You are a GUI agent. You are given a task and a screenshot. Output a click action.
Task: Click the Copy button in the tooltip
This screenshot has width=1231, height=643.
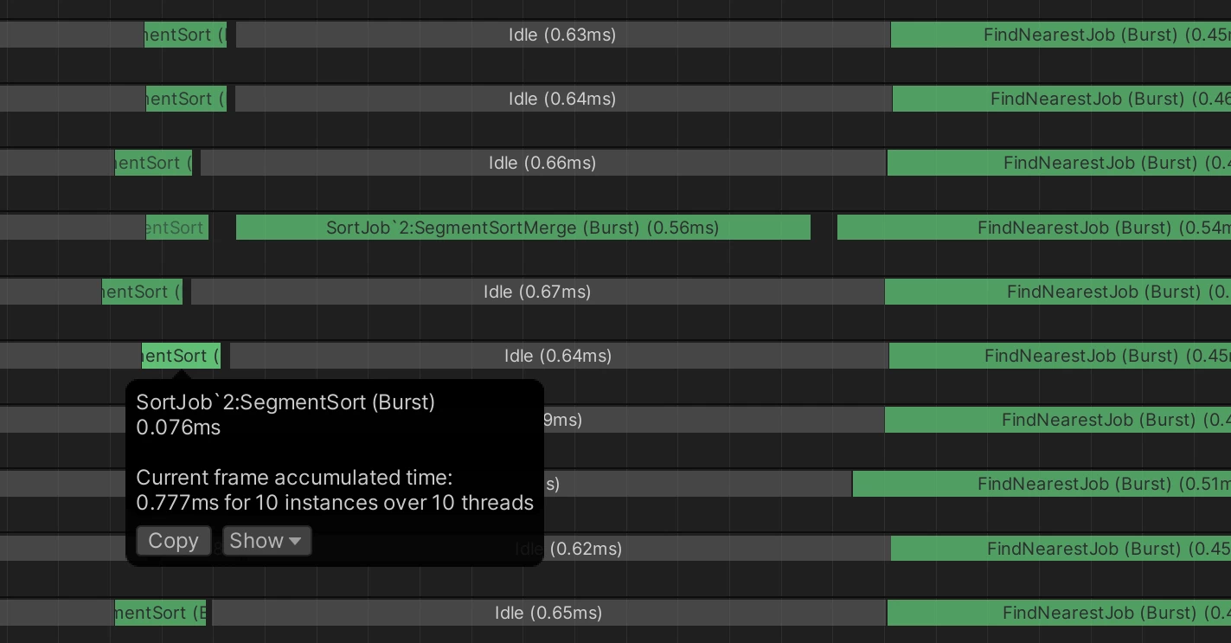(x=173, y=541)
